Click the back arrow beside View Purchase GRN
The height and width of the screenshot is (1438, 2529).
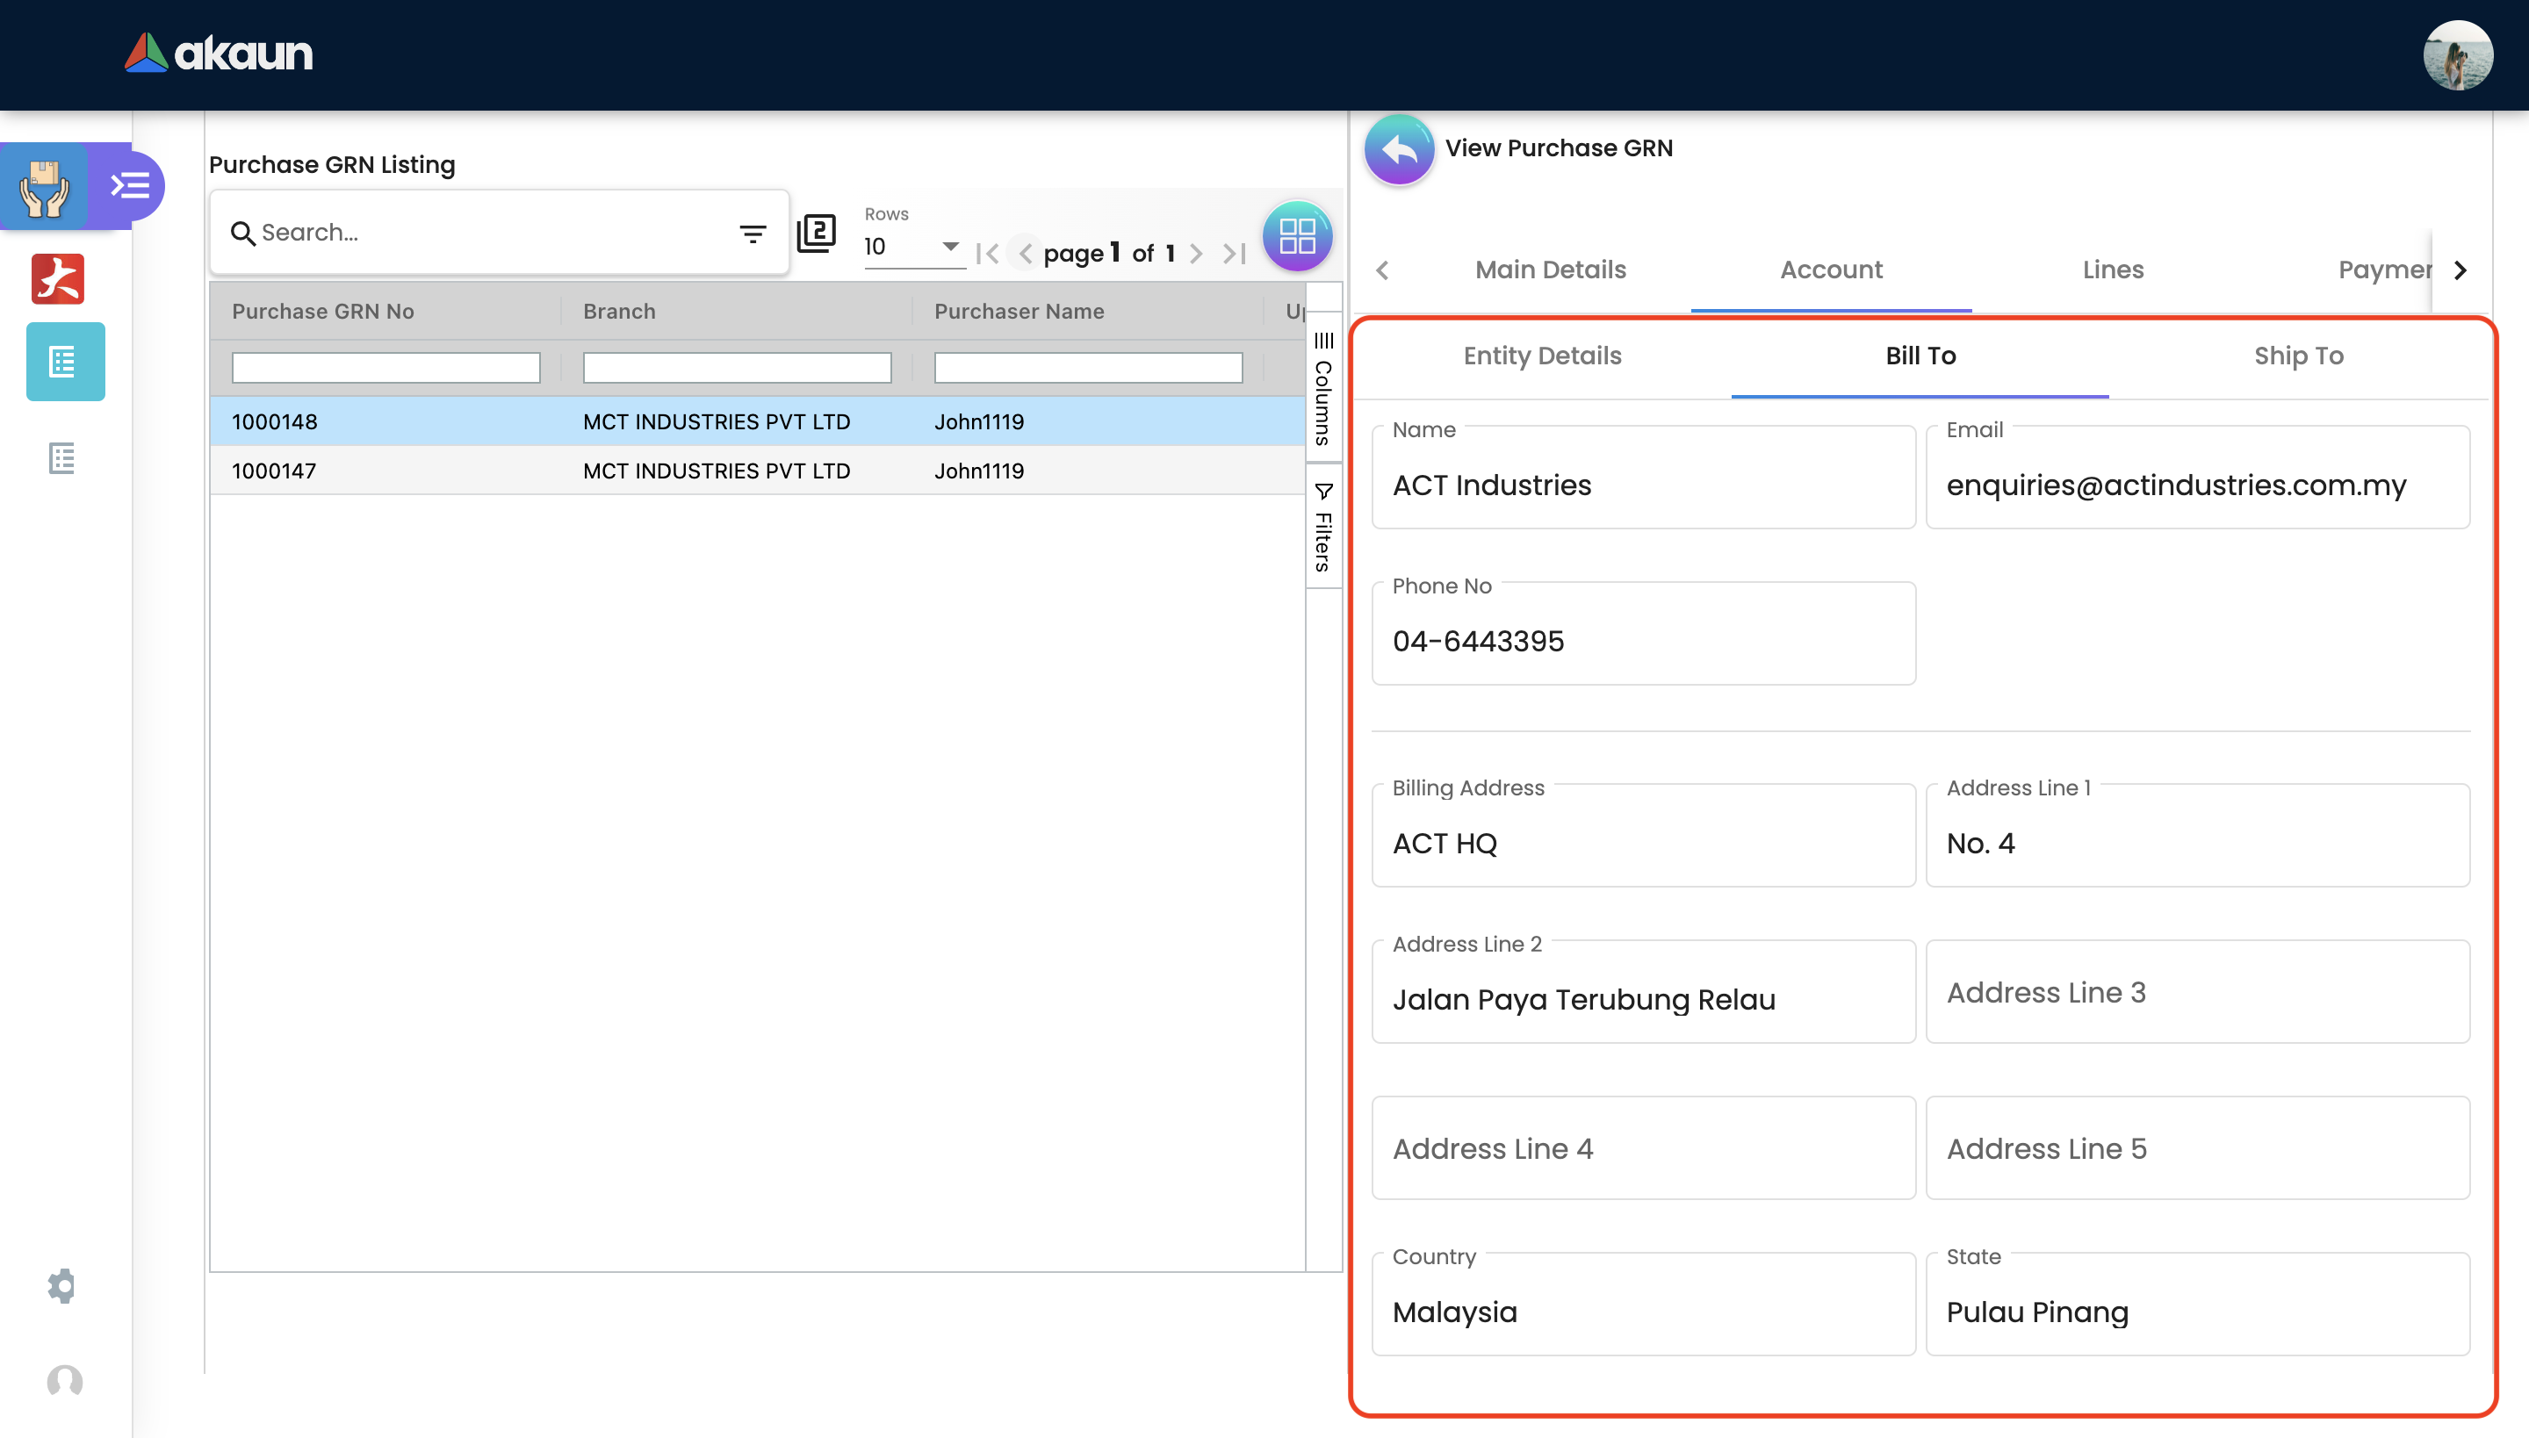(x=1398, y=150)
